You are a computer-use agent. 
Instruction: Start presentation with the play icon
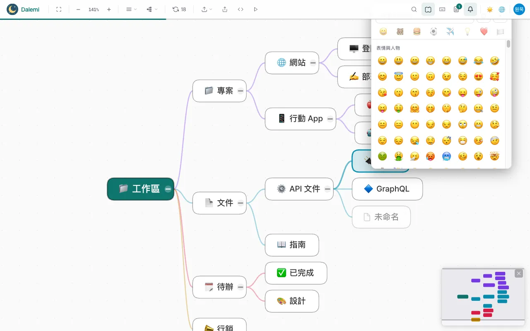(x=255, y=9)
